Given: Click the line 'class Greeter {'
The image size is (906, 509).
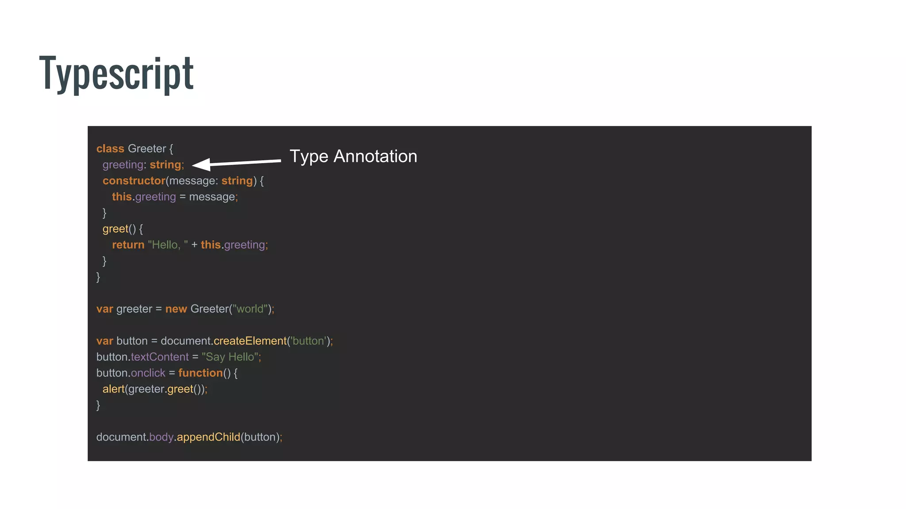Looking at the screenshot, I should pos(135,148).
